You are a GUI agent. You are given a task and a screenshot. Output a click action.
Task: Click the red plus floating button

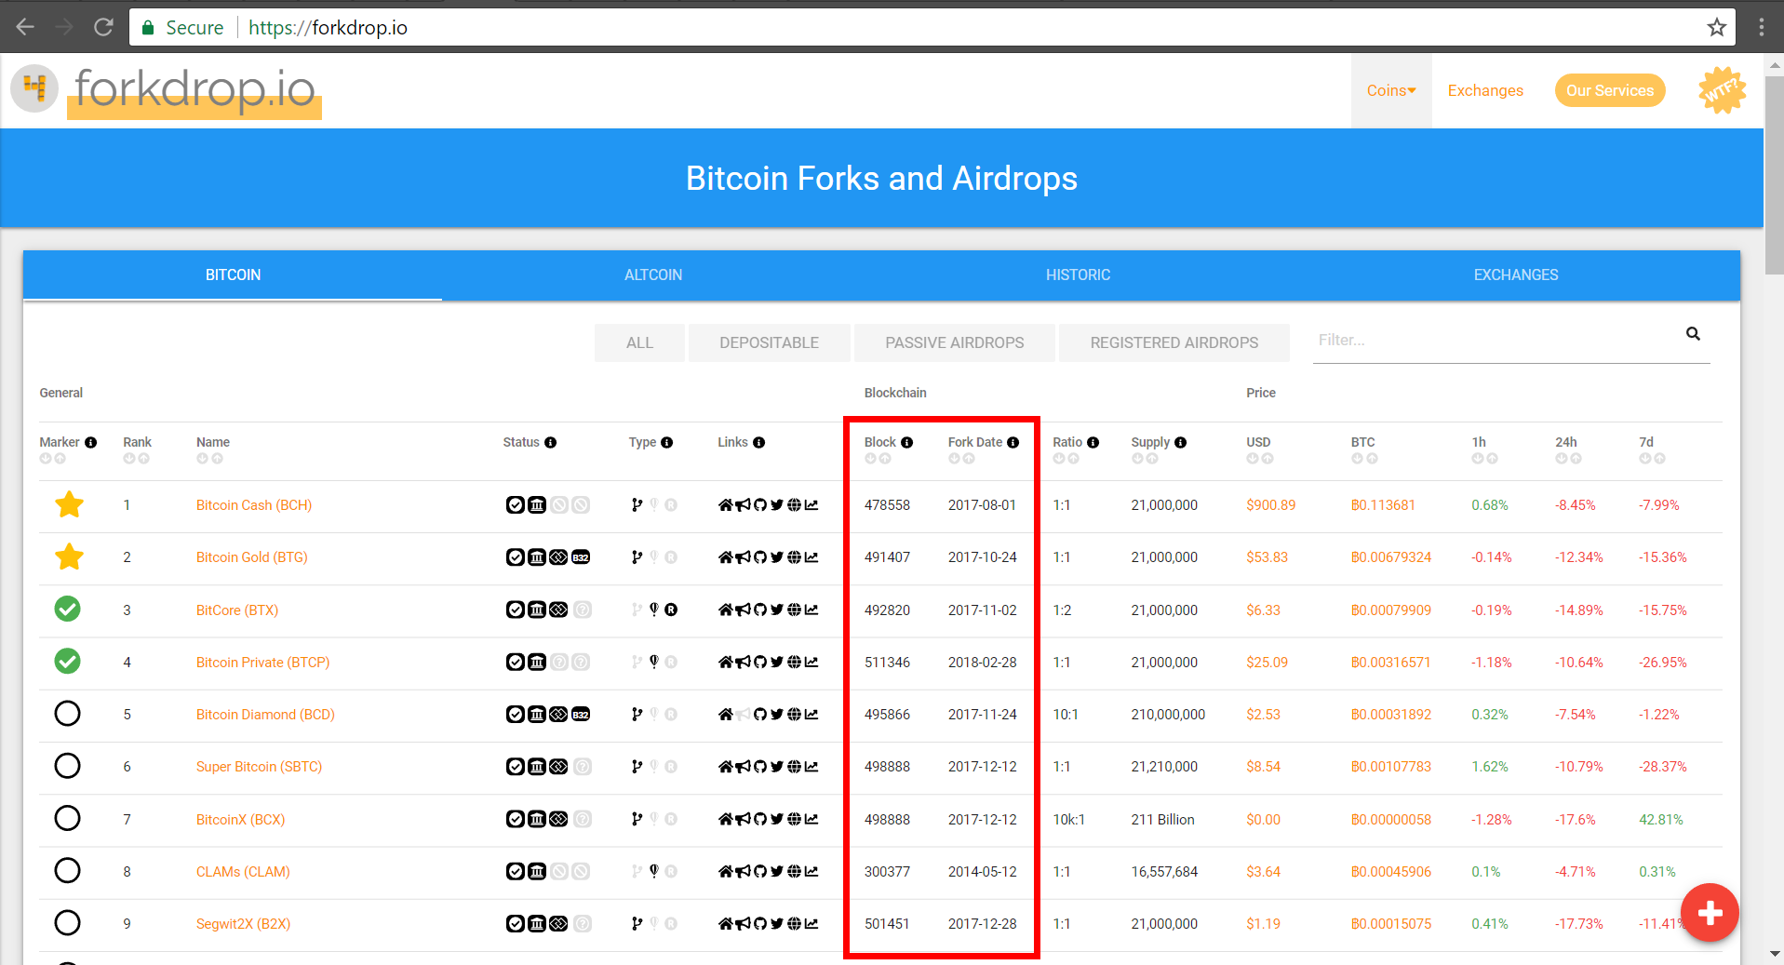click(1710, 913)
